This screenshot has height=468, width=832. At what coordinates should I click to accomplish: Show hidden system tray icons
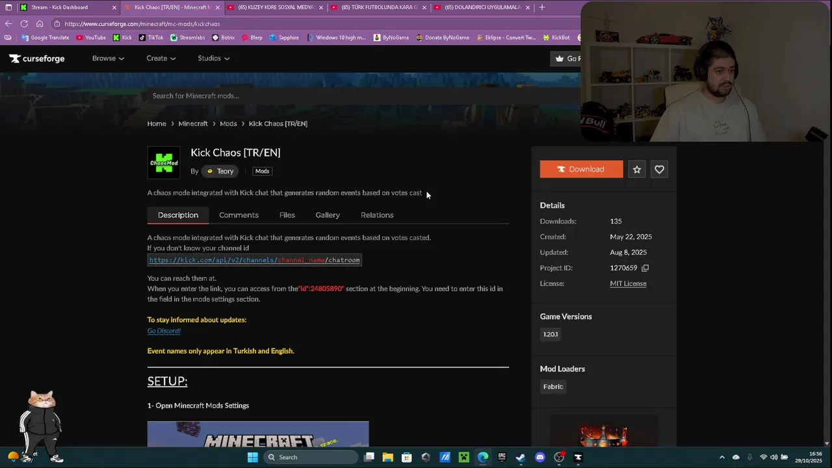pyautogui.click(x=721, y=458)
